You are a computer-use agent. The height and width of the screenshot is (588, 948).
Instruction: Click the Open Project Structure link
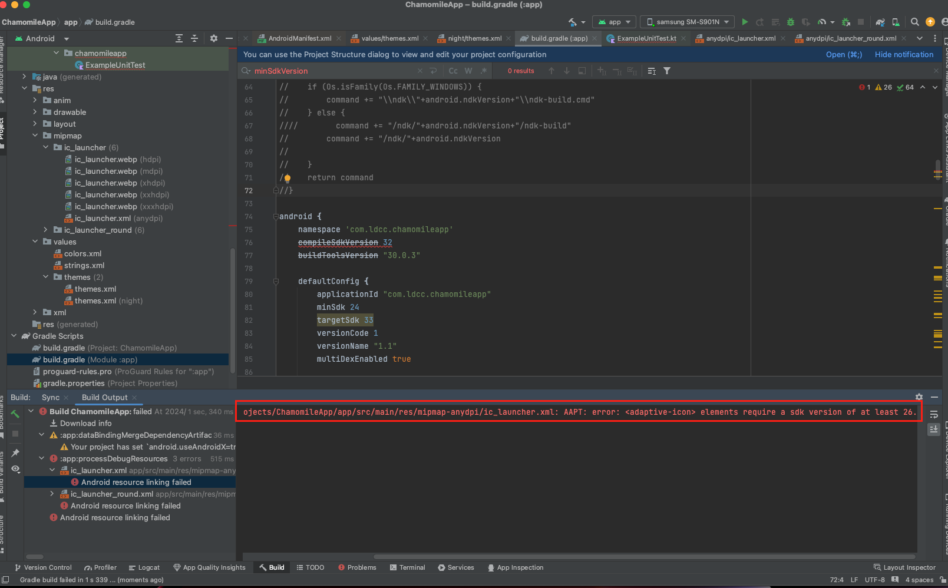(x=843, y=54)
